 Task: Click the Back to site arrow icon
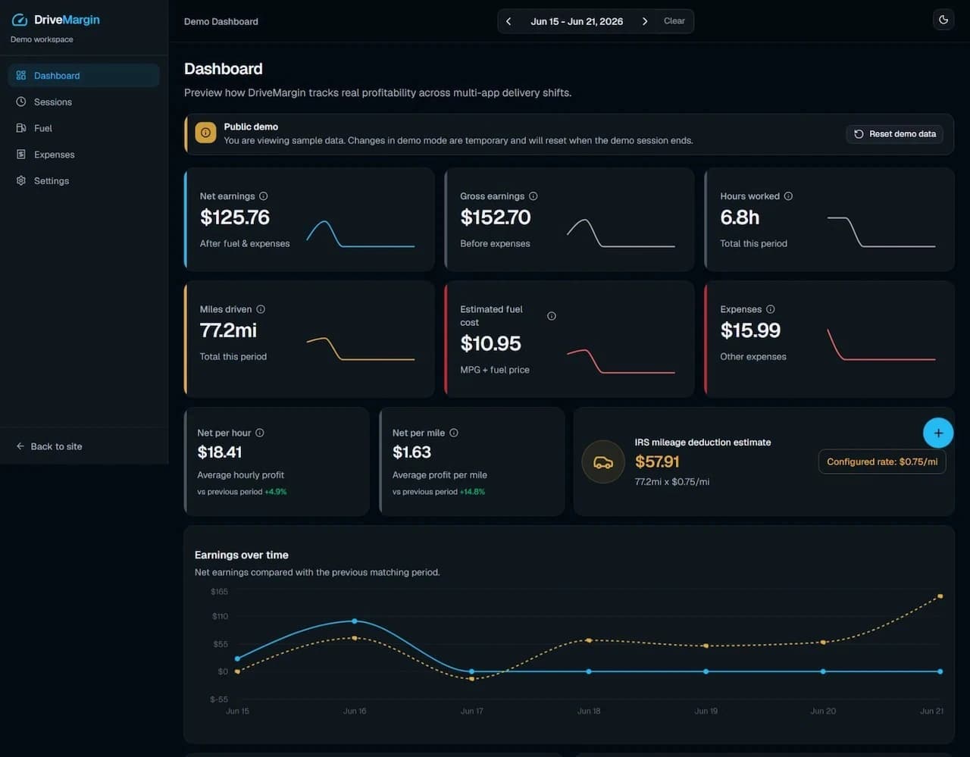tap(20, 446)
